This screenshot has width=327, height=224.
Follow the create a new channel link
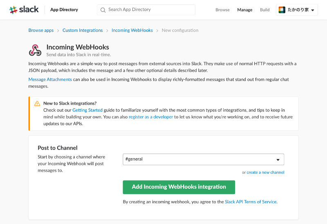(x=265, y=172)
